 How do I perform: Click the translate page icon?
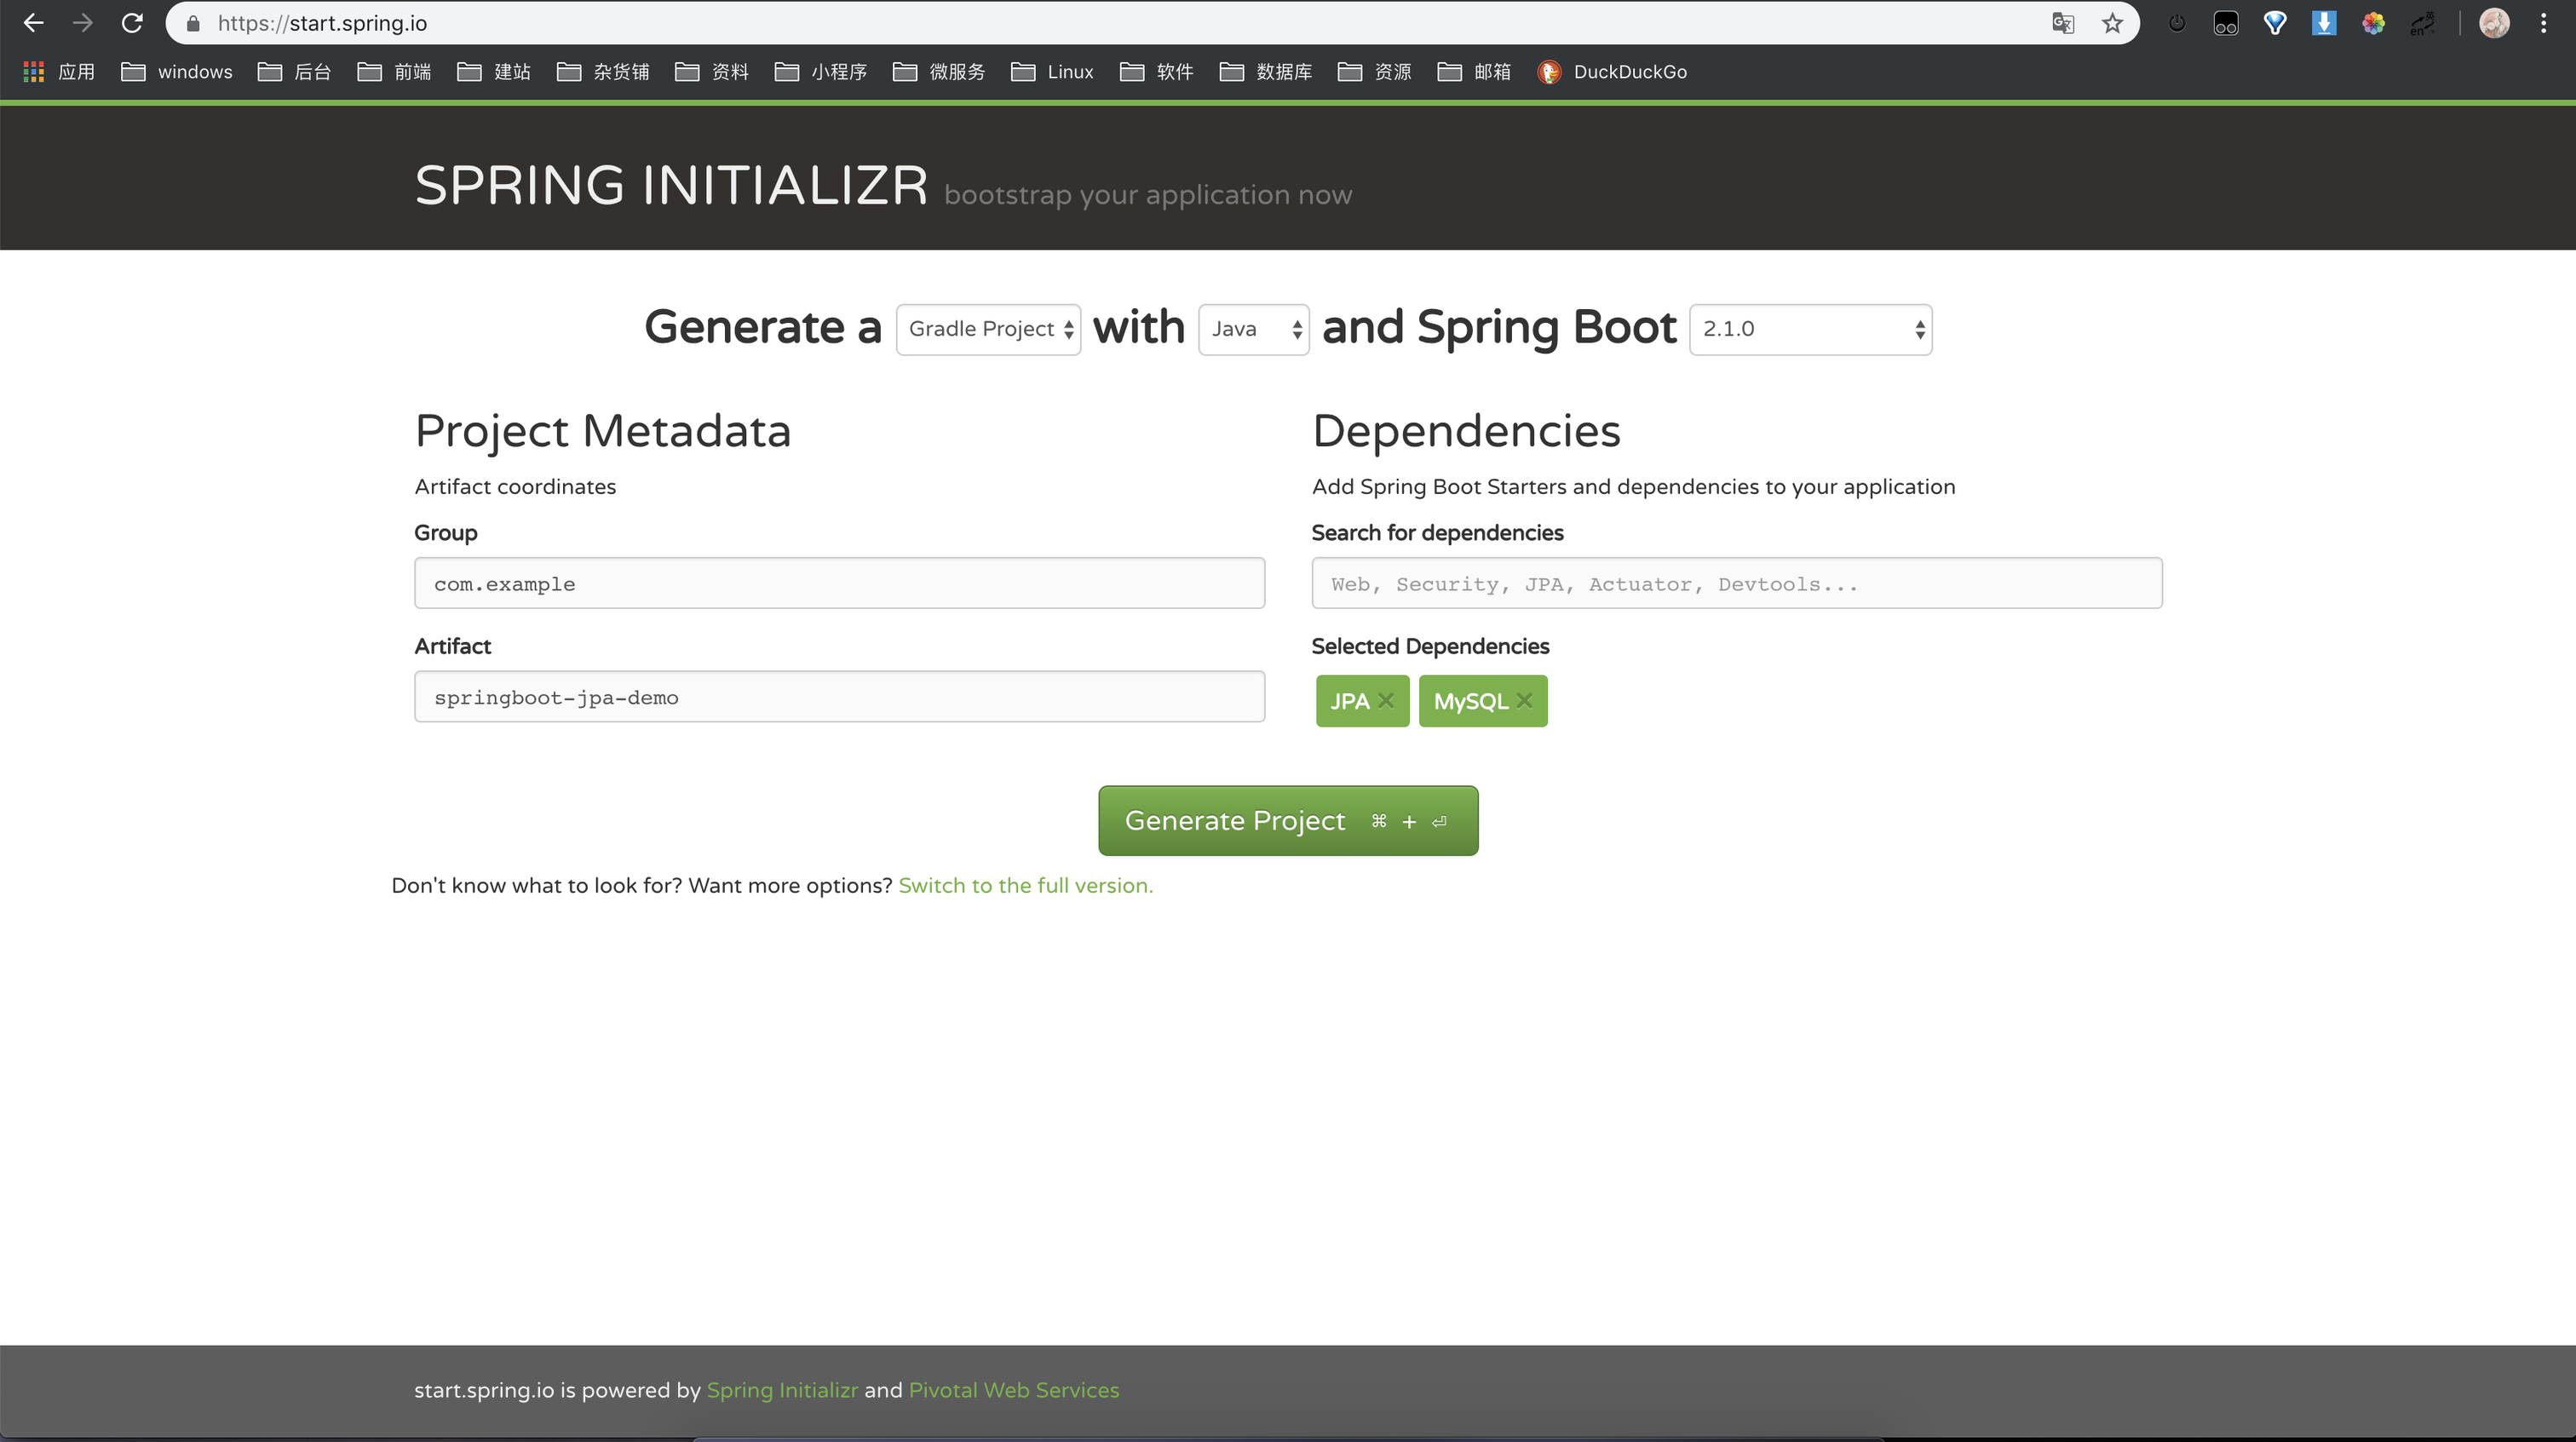2063,23
